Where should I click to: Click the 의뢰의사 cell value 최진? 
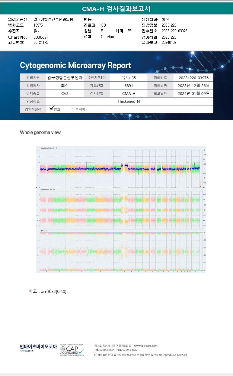coord(65,86)
